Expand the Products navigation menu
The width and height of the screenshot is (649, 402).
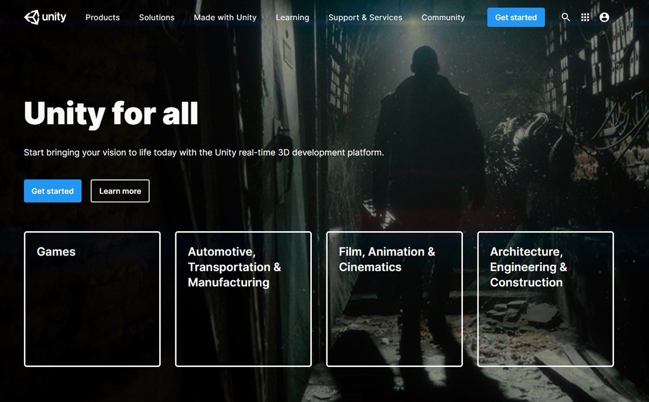(x=102, y=17)
